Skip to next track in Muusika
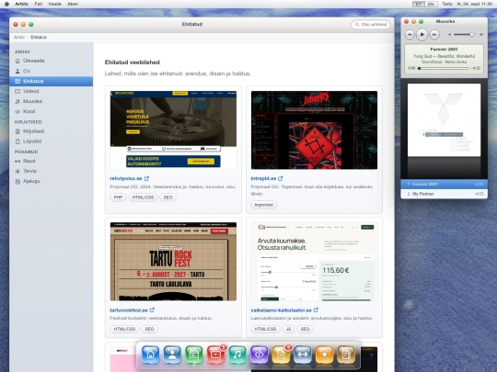497x372 pixels. pos(434,35)
